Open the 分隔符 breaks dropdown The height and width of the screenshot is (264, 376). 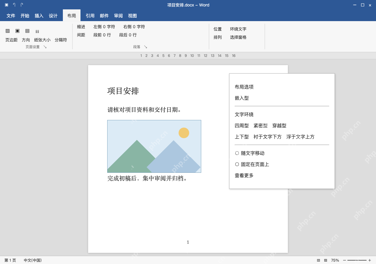tap(61, 40)
